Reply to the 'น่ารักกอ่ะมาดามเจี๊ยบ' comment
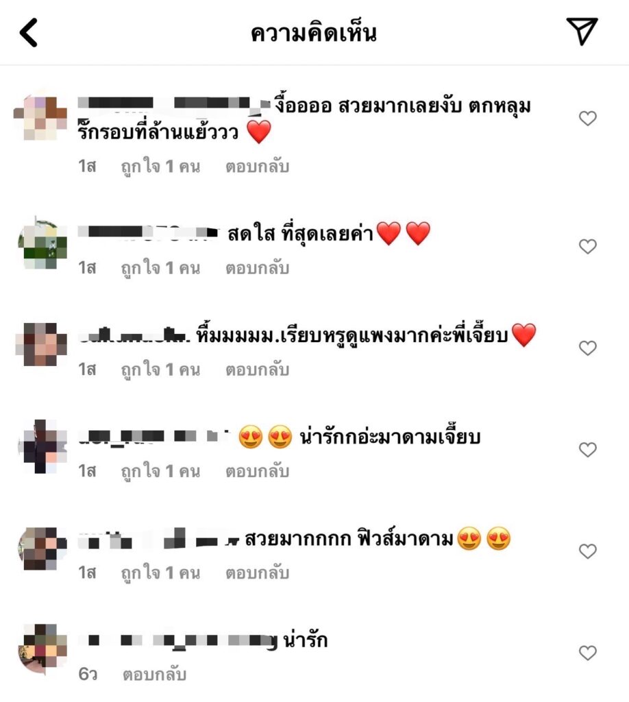This screenshot has height=702, width=629. point(257,472)
